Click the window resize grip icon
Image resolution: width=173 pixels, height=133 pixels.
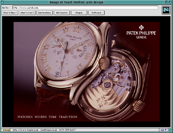170,130
